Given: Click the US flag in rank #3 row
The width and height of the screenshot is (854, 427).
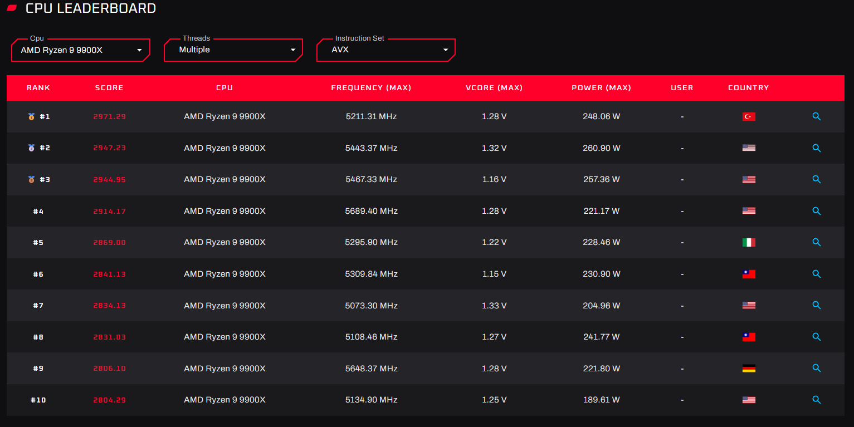Looking at the screenshot, I should [x=749, y=179].
